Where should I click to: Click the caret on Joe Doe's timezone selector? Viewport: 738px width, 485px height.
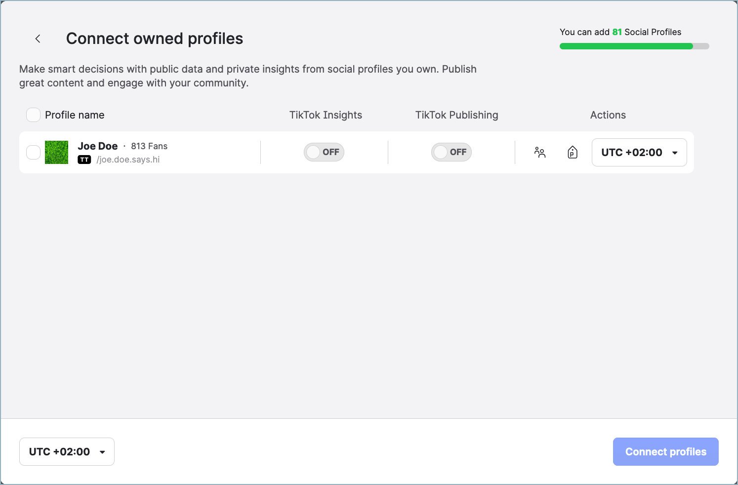[x=675, y=152]
